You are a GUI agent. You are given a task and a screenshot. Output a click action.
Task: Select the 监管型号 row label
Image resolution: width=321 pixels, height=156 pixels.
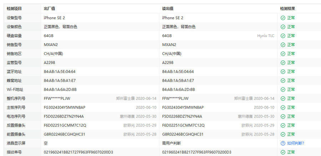(x=14, y=62)
